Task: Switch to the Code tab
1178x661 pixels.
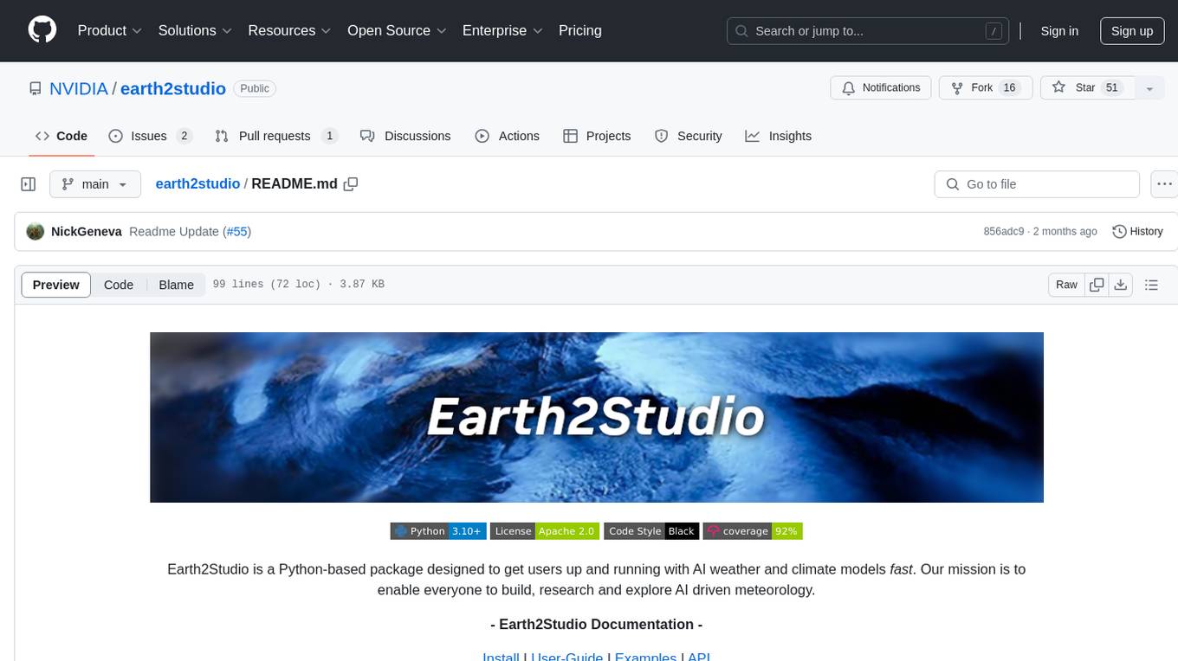Action: pyautogui.click(x=61, y=136)
